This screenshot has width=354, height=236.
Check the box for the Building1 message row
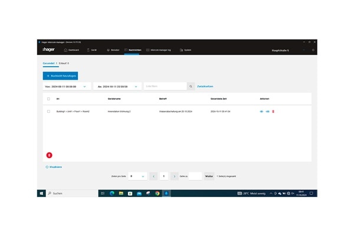(x=48, y=112)
